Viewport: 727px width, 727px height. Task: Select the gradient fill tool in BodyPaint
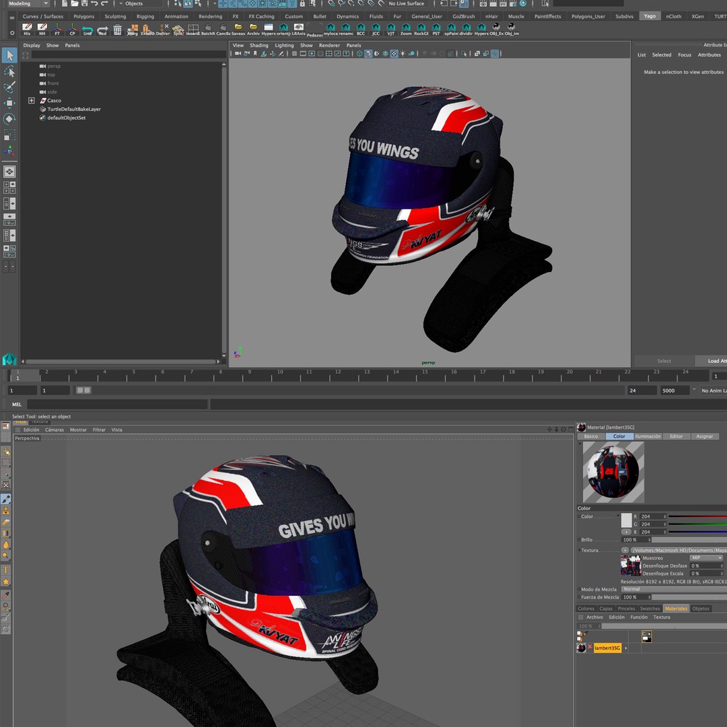coord(6,533)
